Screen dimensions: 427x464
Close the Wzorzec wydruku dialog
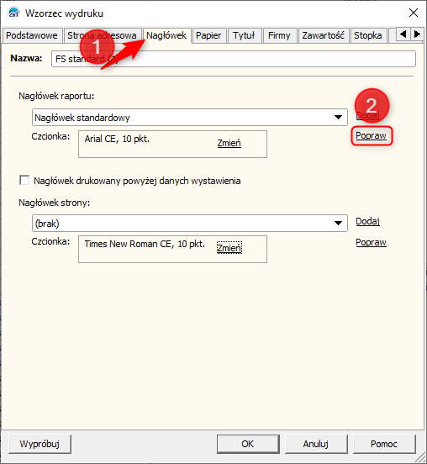click(x=414, y=13)
